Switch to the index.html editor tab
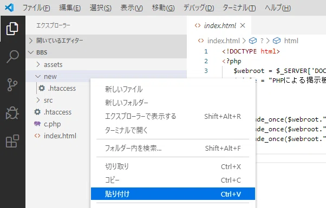This screenshot has height=208, width=326. (220, 25)
